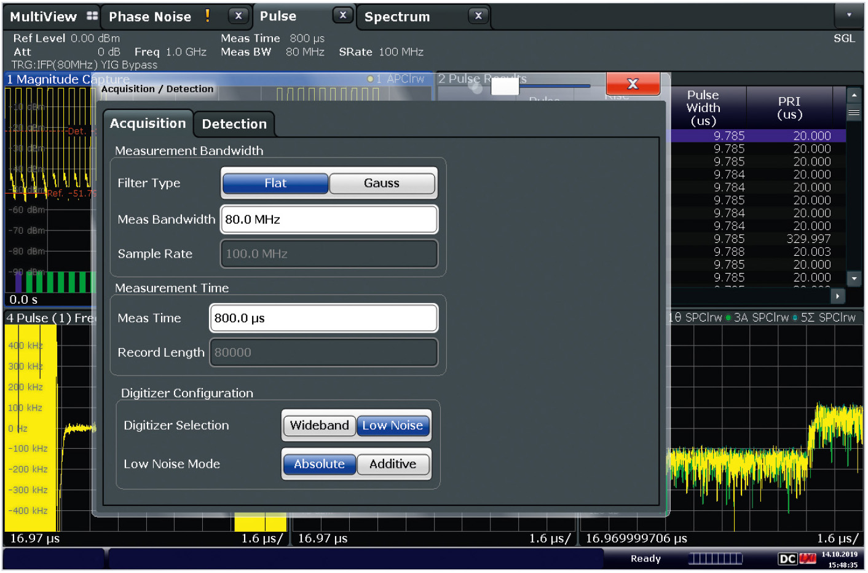
Task: Click the 16.969999706 µs axis label
Action: 636,539
